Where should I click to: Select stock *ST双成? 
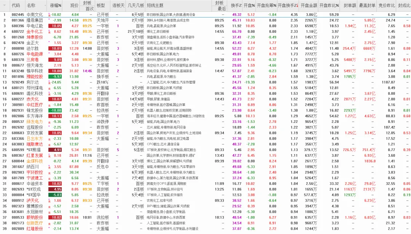(33, 189)
